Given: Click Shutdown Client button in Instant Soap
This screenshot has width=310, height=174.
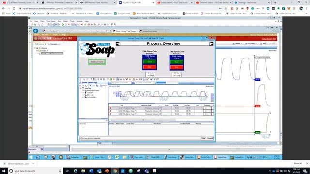Looking at the screenshot, I should 97,62.
